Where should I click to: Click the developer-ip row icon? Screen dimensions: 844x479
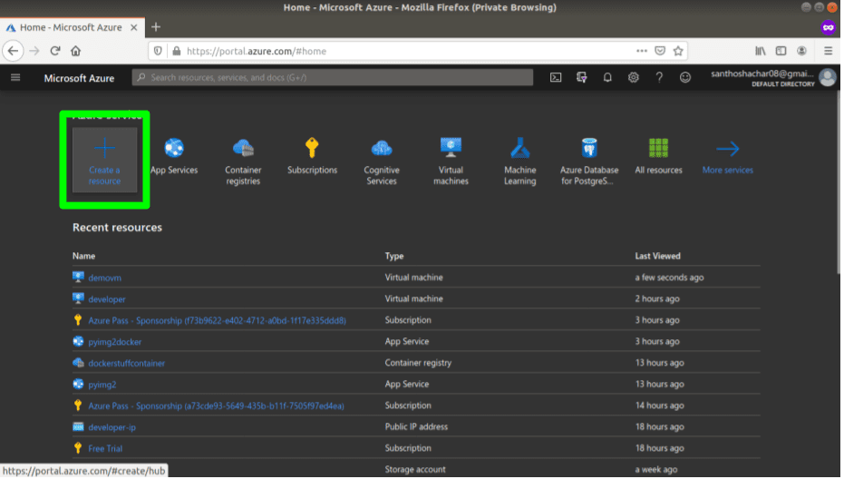tap(79, 428)
